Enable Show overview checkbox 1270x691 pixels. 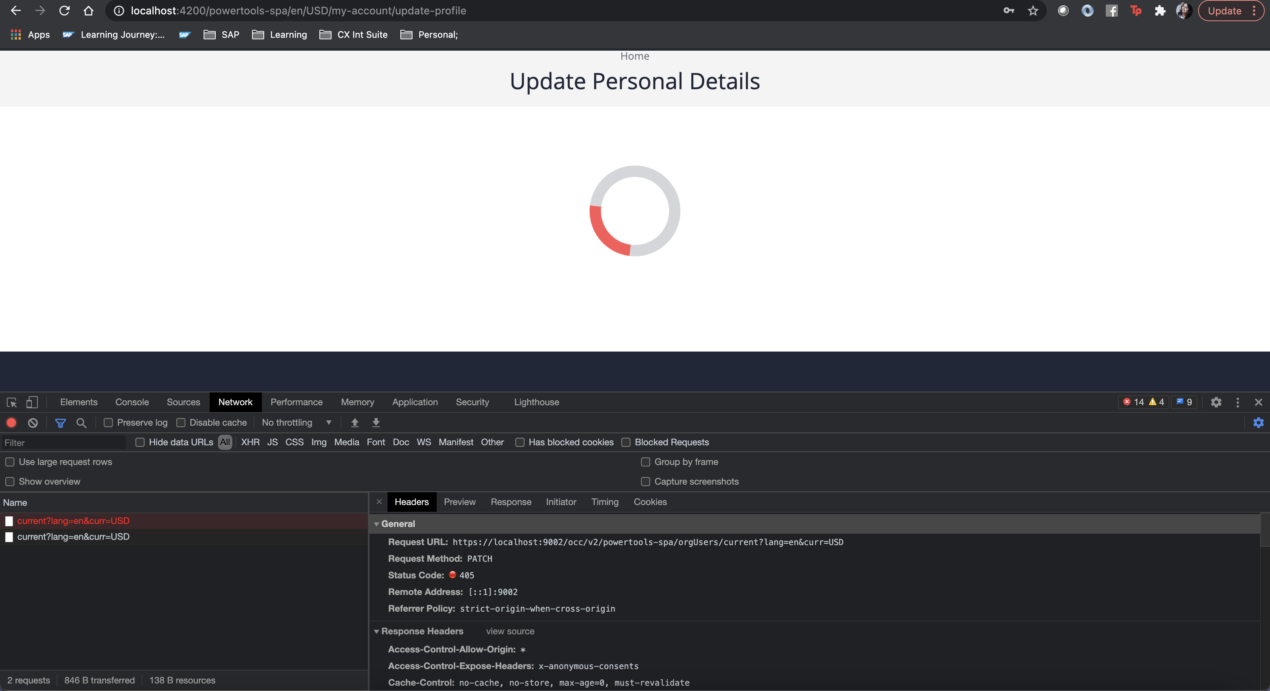[x=10, y=482]
